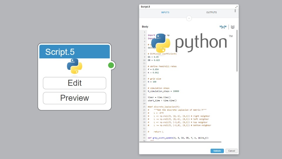Click the Python logo on the Script.5 node
Viewport: 282px width, 159px height.
[x=74, y=66]
